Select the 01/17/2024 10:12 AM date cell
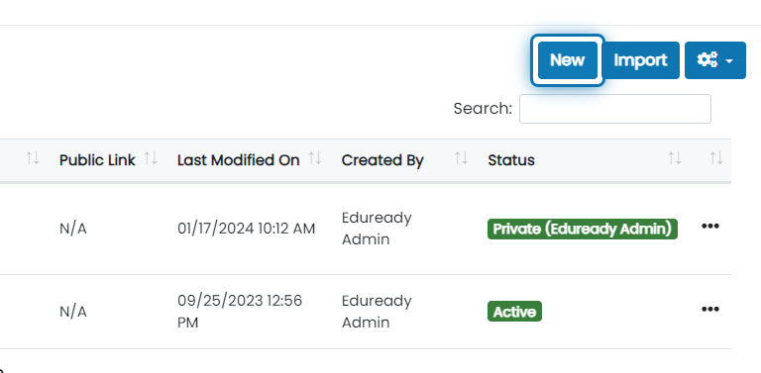The image size is (761, 373). click(x=246, y=229)
